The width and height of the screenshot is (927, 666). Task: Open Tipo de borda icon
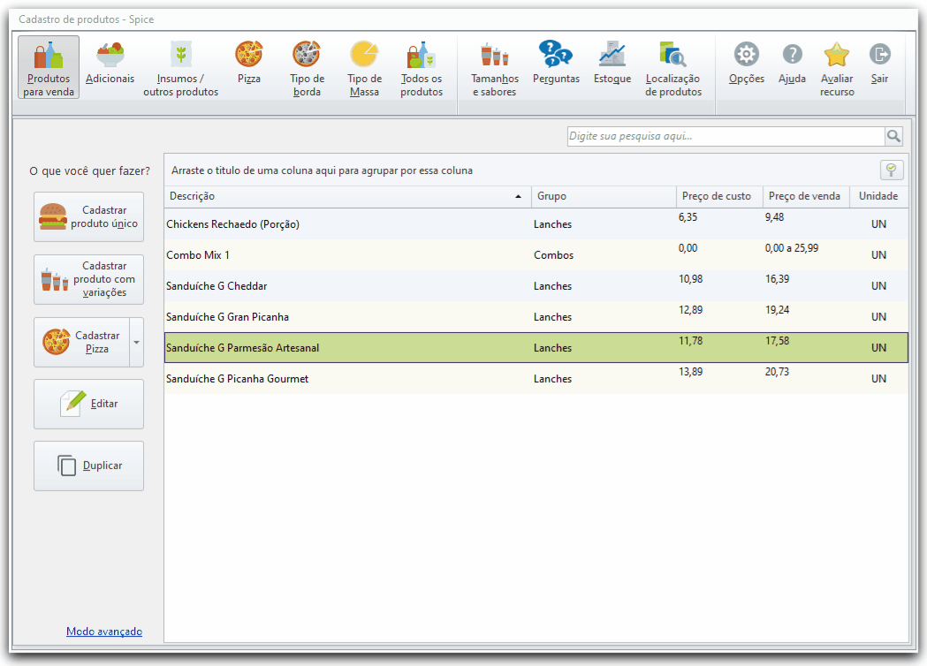pyautogui.click(x=307, y=55)
